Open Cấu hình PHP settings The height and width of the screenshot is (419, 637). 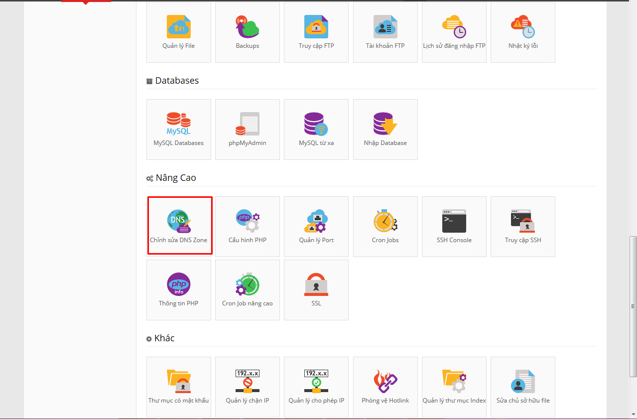point(248,227)
